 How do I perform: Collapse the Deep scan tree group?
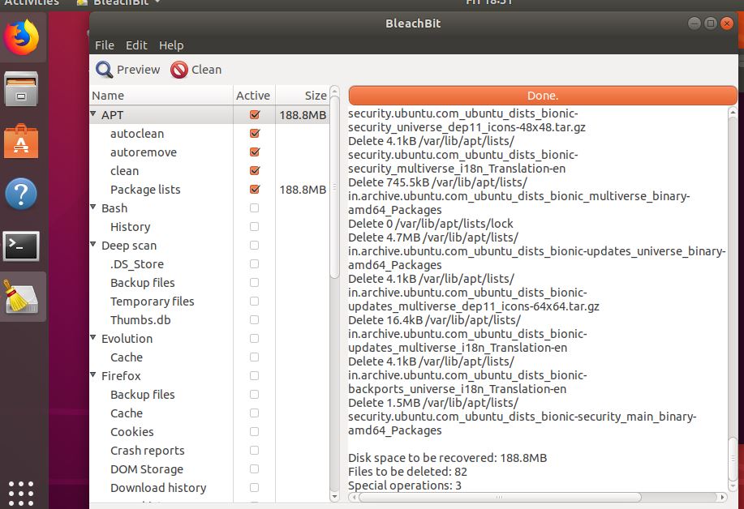(x=93, y=244)
